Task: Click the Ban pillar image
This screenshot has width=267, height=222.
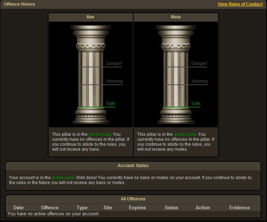Action: (90, 74)
